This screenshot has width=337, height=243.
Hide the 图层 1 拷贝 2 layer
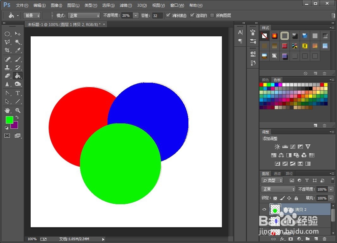[x=264, y=209]
